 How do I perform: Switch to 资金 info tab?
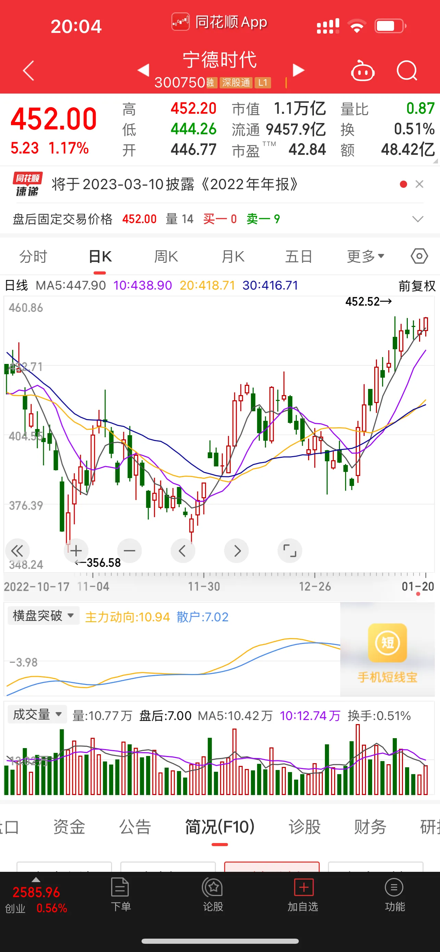click(69, 827)
